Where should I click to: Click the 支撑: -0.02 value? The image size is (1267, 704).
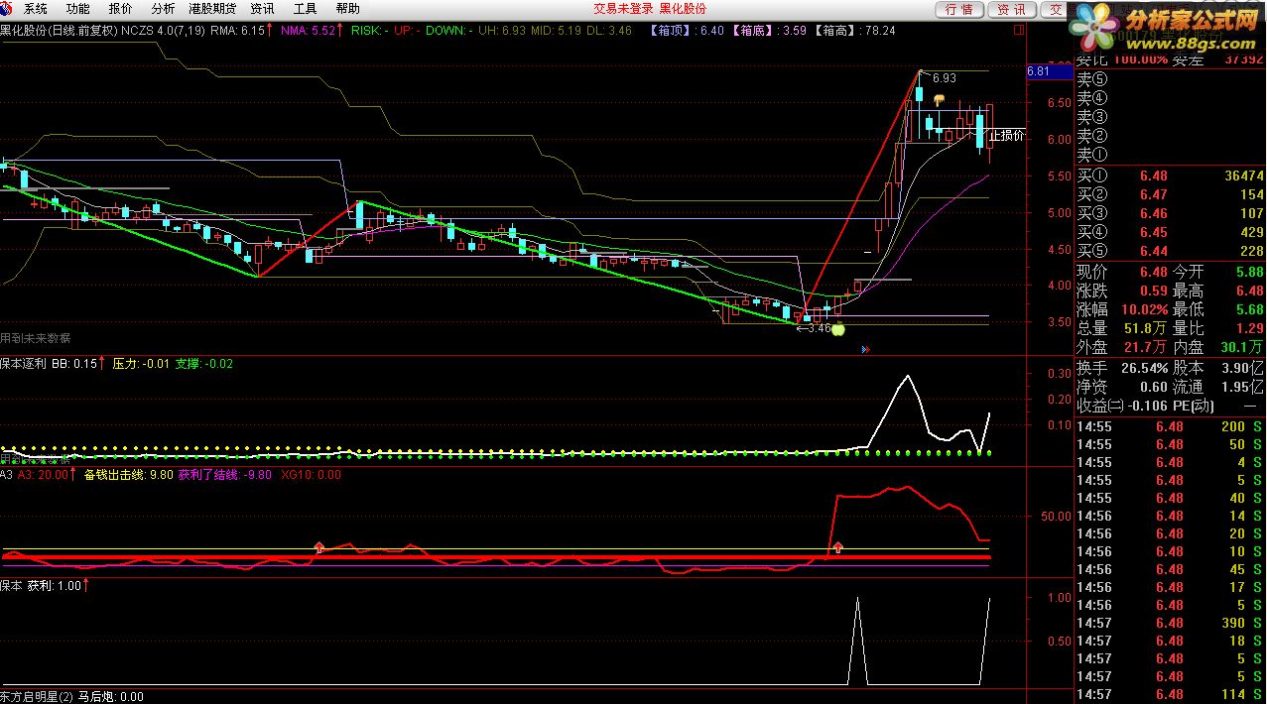coord(204,364)
